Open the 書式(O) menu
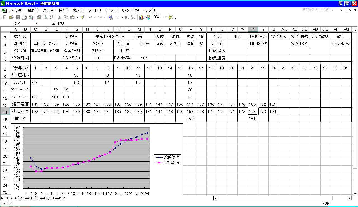The height and width of the screenshot is (207, 358). point(78,10)
